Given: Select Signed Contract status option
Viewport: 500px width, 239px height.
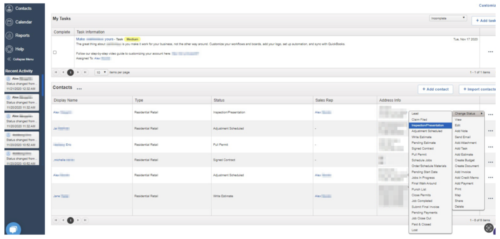Looking at the screenshot, I should [x=422, y=149].
